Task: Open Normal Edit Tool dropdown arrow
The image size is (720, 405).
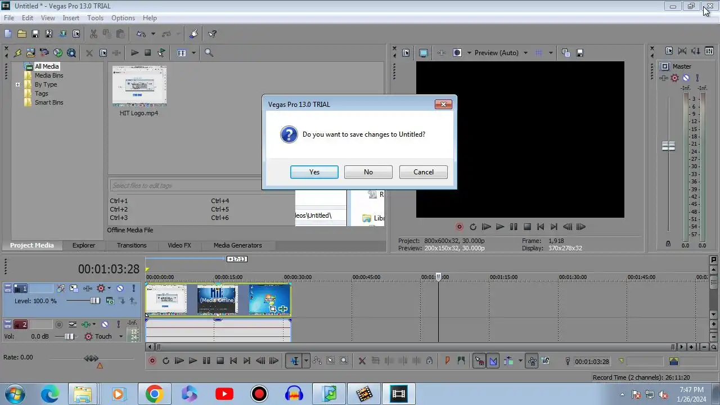Action: (x=306, y=361)
